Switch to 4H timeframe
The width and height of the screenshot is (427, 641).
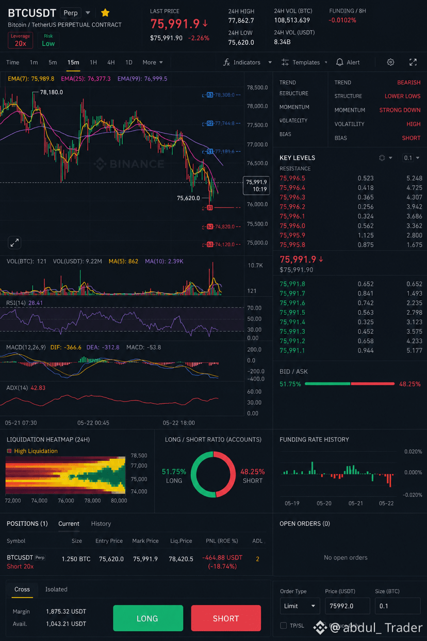tap(111, 62)
